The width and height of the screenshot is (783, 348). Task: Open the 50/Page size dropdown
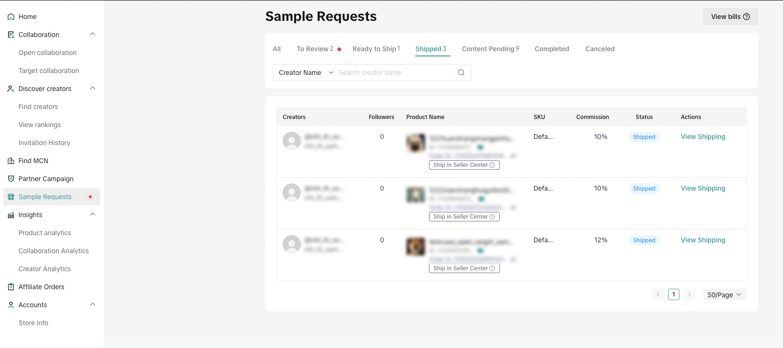[725, 295]
